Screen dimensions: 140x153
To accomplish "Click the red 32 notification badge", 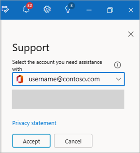I will click(x=30, y=5).
